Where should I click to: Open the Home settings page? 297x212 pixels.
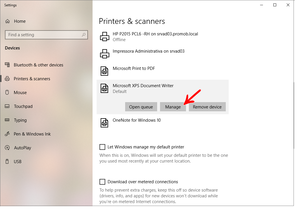click(20, 21)
